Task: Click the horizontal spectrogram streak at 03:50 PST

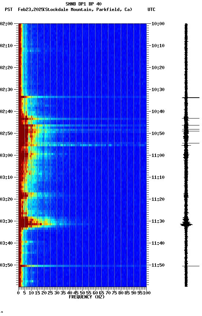Action: pos(82,266)
